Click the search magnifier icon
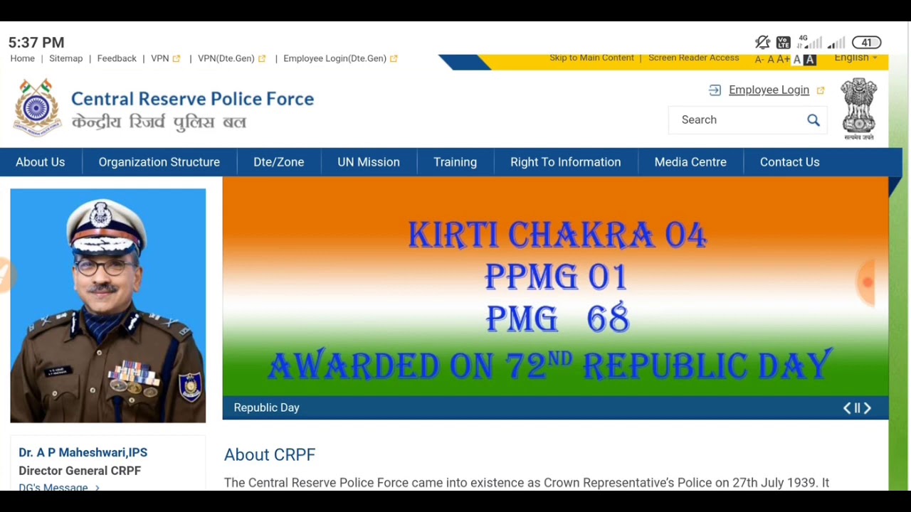The height and width of the screenshot is (512, 911). pos(813,120)
